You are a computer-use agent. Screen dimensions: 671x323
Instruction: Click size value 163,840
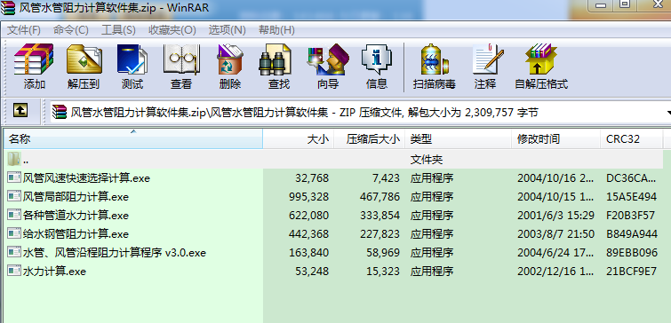pos(308,253)
